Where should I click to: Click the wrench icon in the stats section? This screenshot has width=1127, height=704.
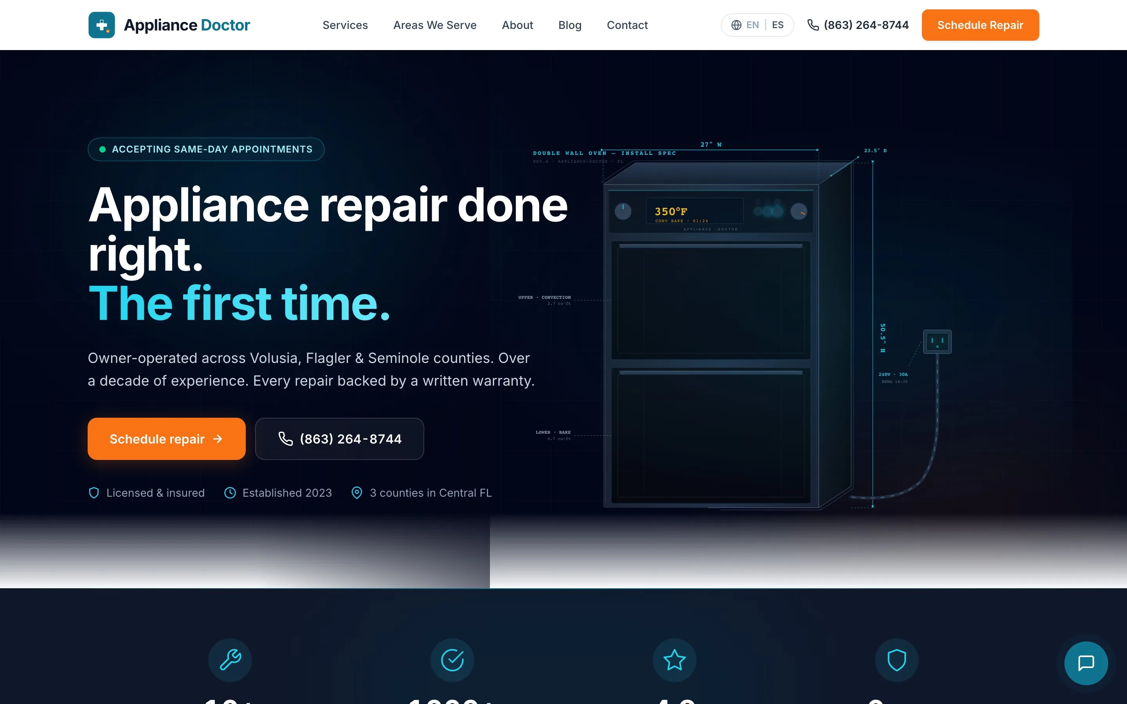[x=230, y=660]
